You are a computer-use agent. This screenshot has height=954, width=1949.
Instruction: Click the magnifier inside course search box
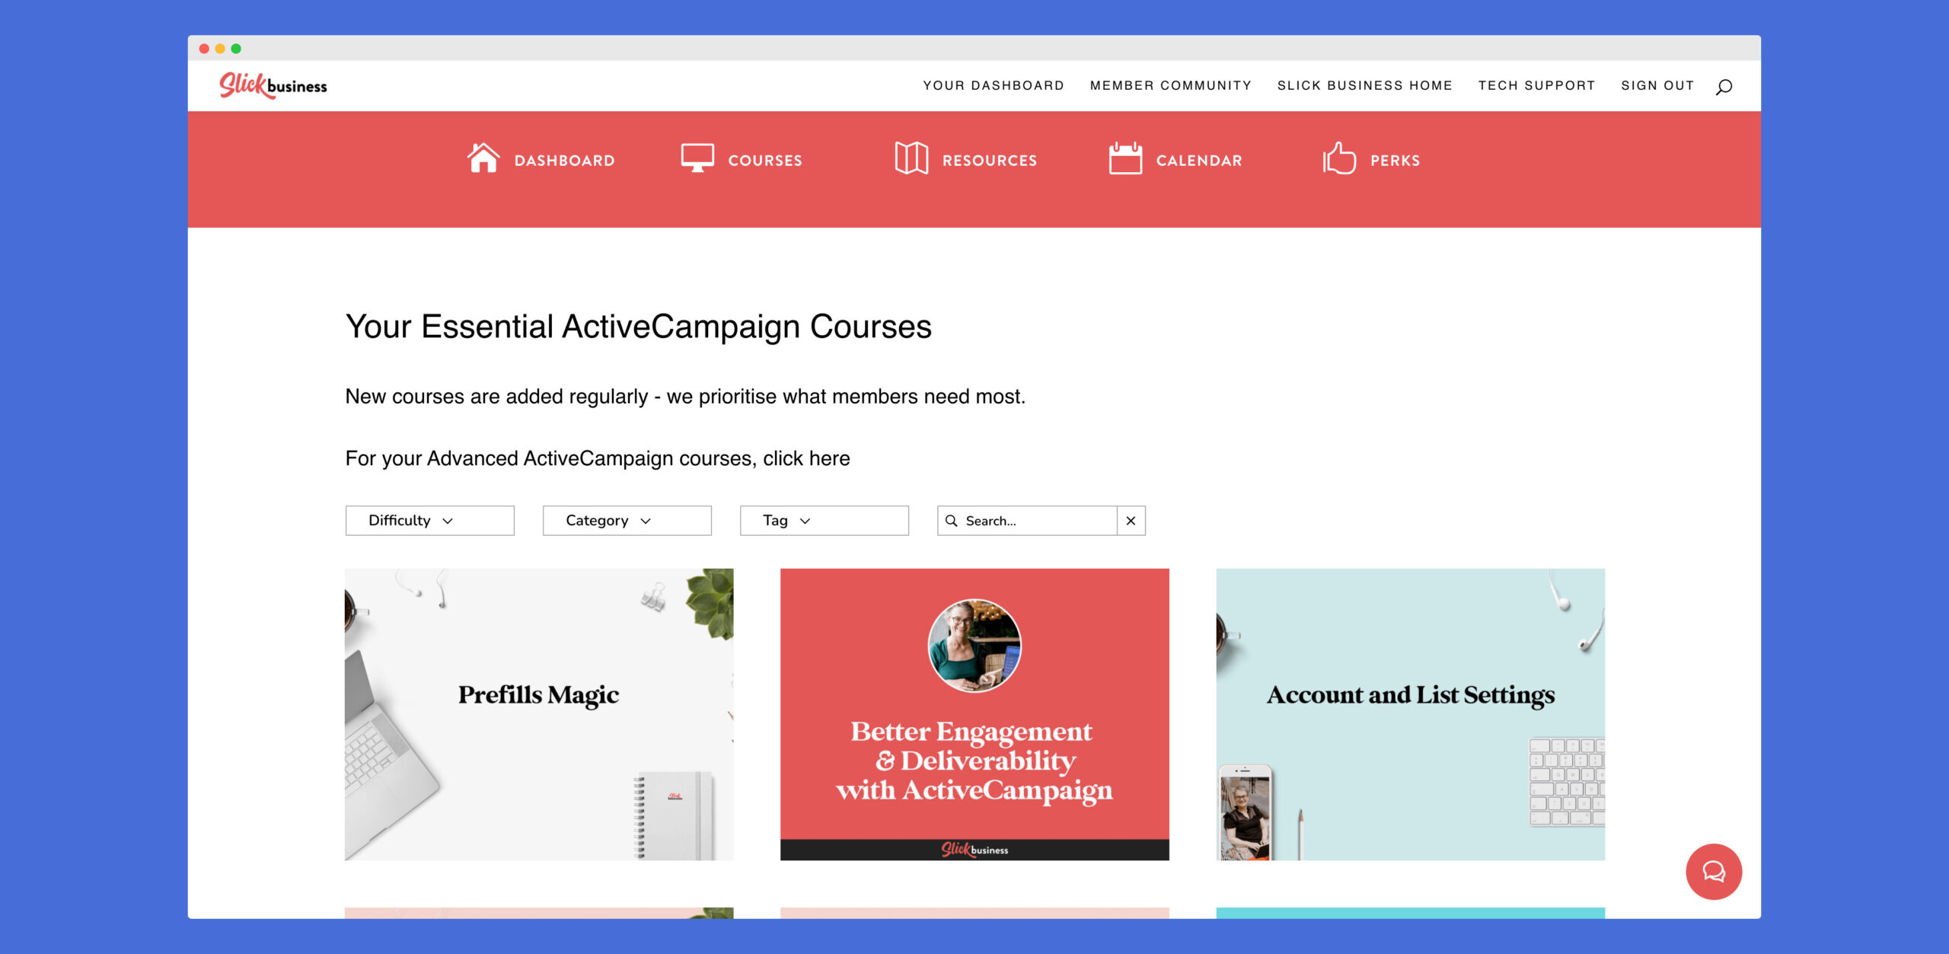(x=952, y=521)
